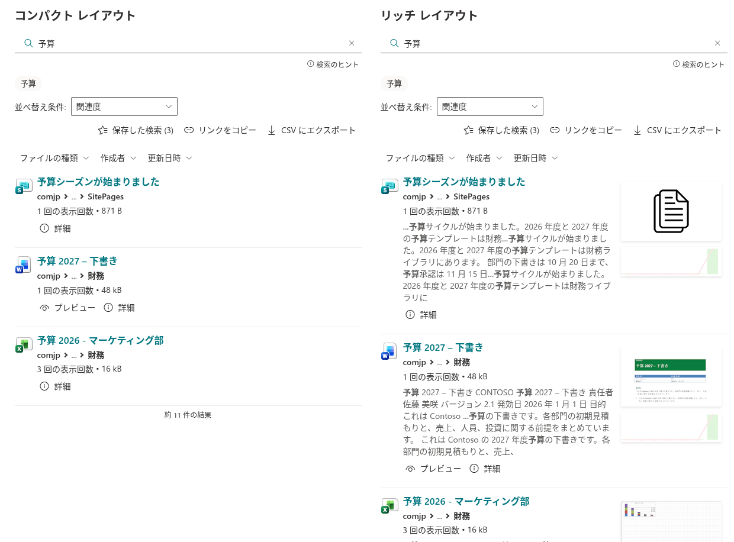Click CSV にエクスポート in compact layout
The height and width of the screenshot is (542, 734).
click(x=311, y=130)
